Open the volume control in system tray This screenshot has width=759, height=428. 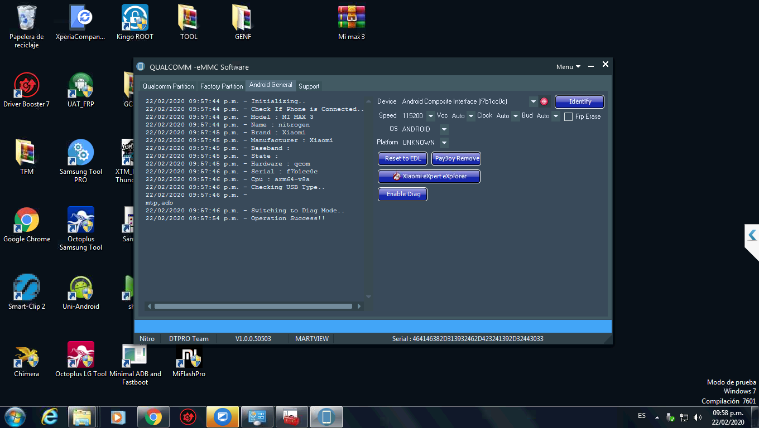click(x=697, y=417)
